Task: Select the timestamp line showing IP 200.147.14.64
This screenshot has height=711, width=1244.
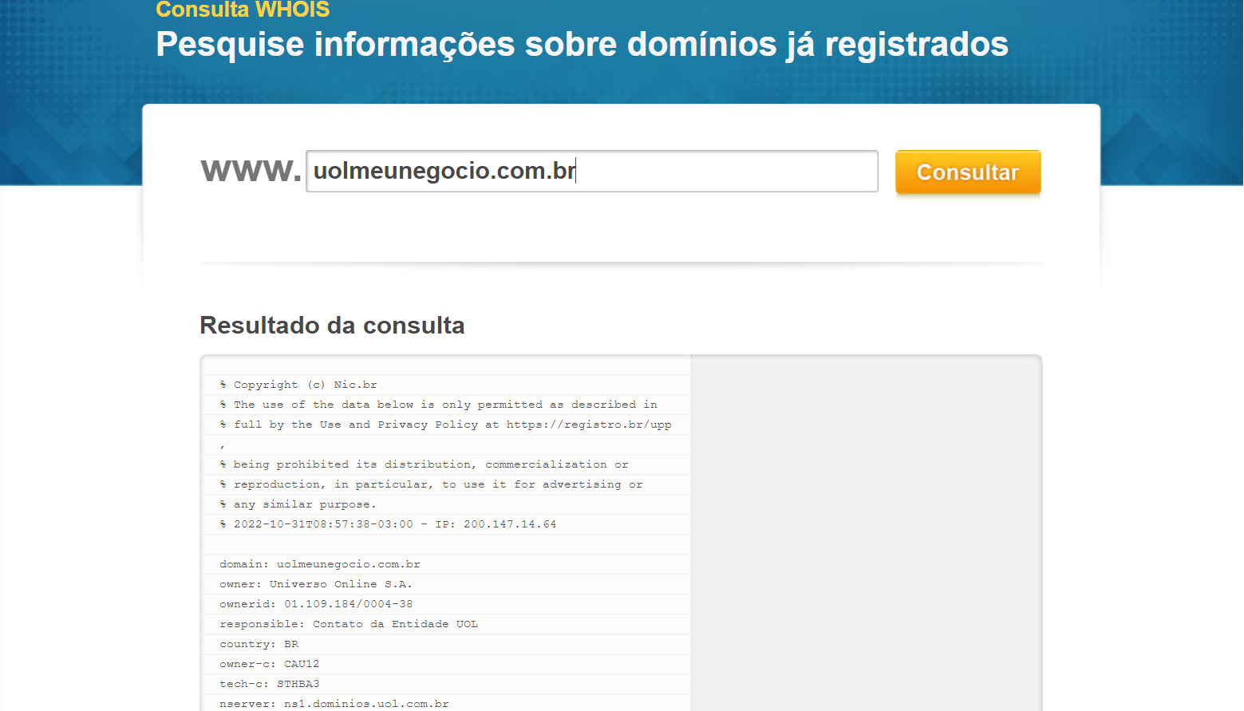Action: tap(389, 523)
